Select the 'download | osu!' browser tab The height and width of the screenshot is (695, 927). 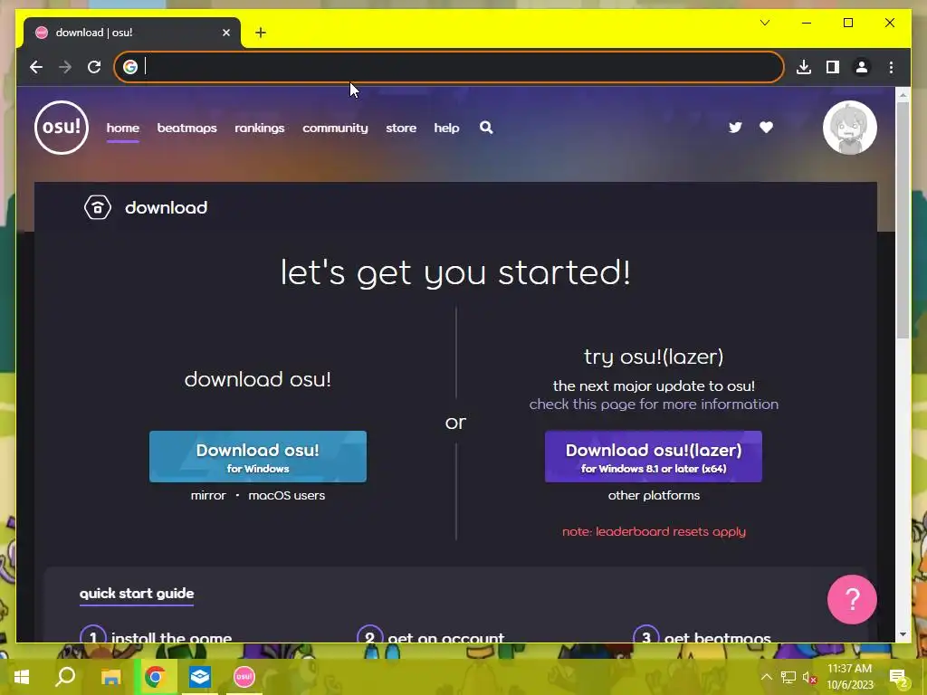pyautogui.click(x=132, y=33)
